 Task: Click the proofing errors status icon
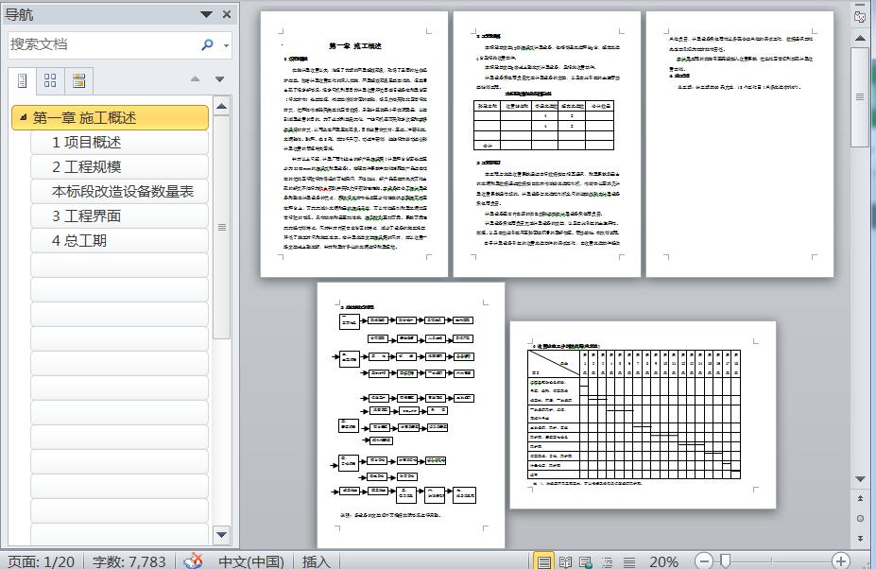194,560
